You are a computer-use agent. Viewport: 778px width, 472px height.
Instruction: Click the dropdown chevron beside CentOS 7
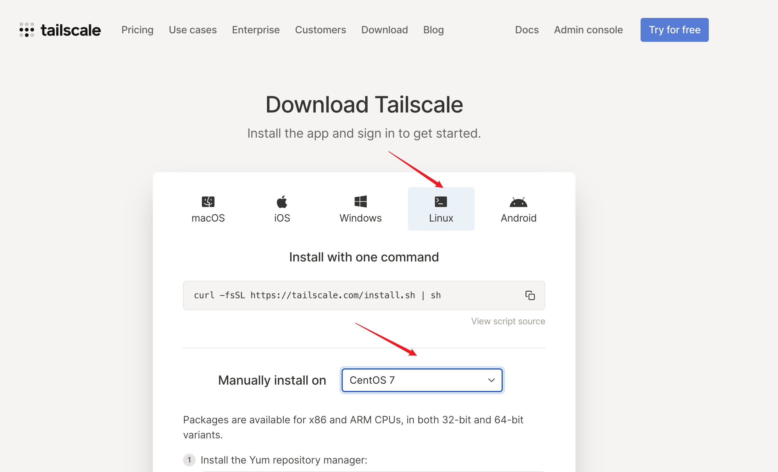coord(491,380)
